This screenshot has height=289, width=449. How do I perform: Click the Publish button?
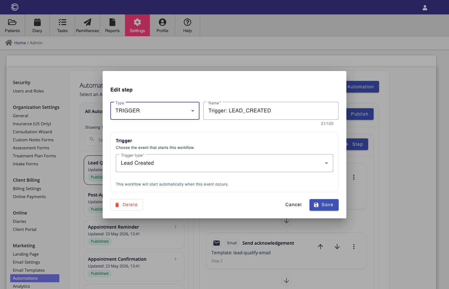[x=360, y=114]
